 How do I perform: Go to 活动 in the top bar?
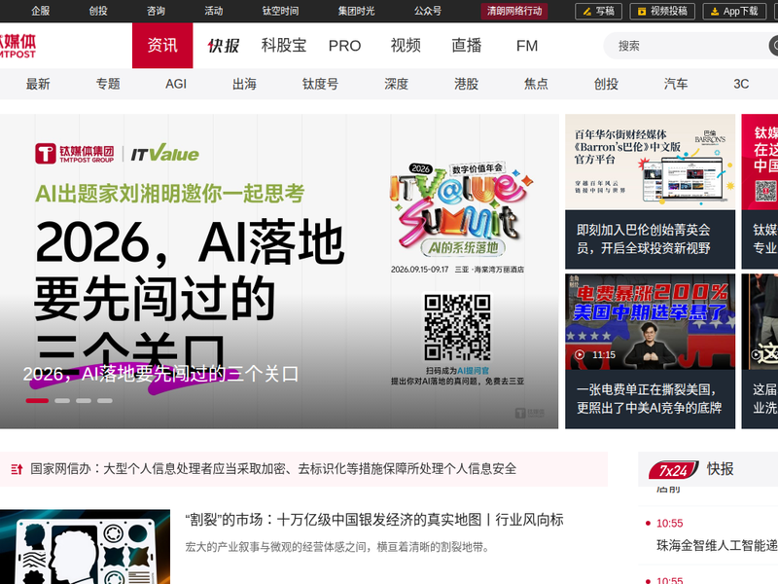214,11
